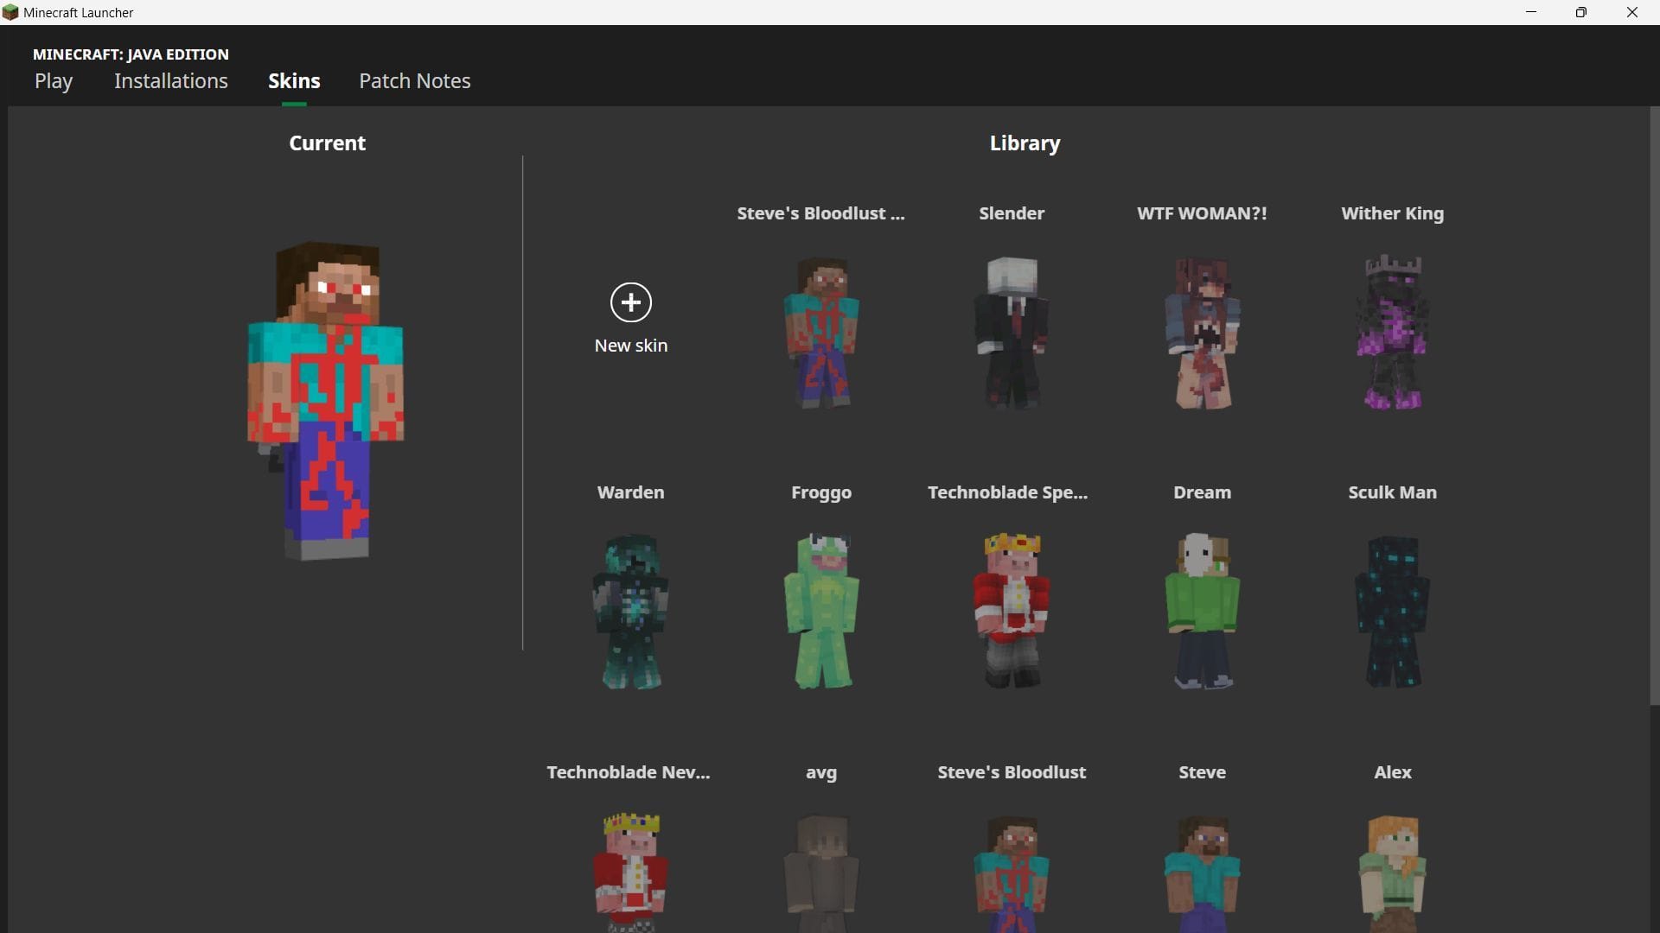Image resolution: width=1660 pixels, height=933 pixels.
Task: Select the Steve skin in the library
Action: (1201, 873)
